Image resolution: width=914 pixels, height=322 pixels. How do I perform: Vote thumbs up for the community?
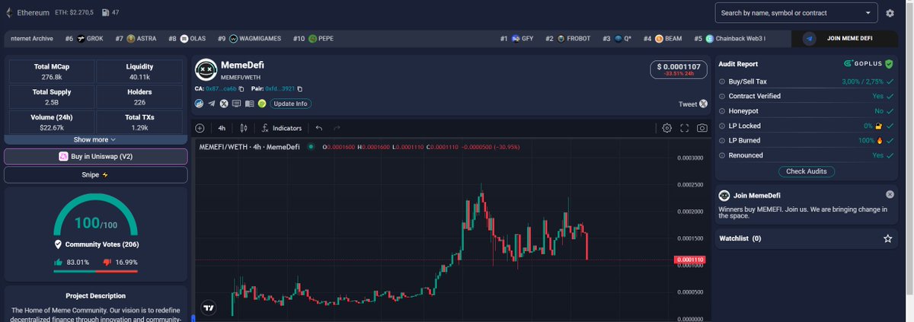point(57,262)
